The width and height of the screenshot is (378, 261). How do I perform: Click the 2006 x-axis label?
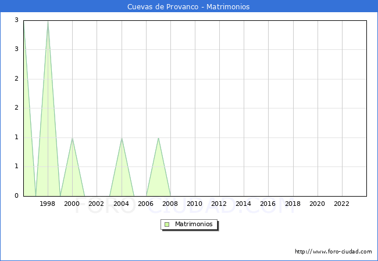pyautogui.click(x=145, y=204)
